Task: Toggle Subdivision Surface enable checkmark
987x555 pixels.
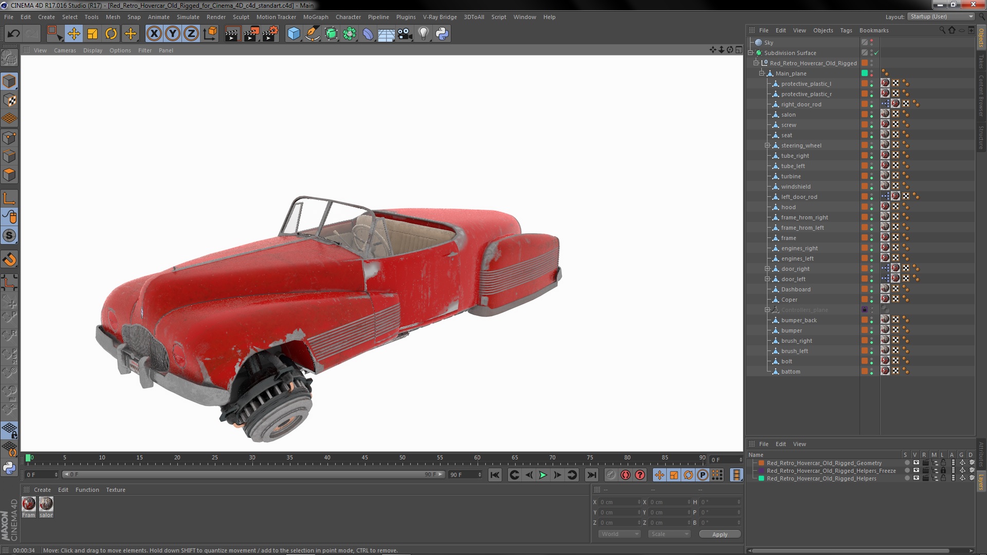Action: (x=876, y=53)
